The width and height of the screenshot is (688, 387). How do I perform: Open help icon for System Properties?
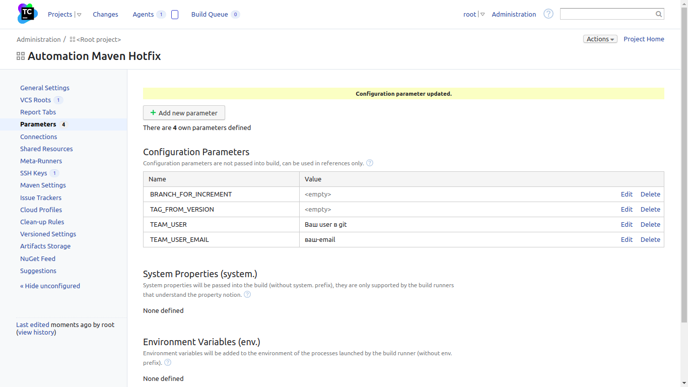[247, 294]
